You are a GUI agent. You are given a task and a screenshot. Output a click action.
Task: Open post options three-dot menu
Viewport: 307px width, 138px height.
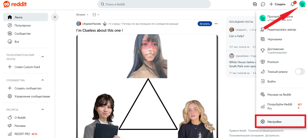[216, 24]
